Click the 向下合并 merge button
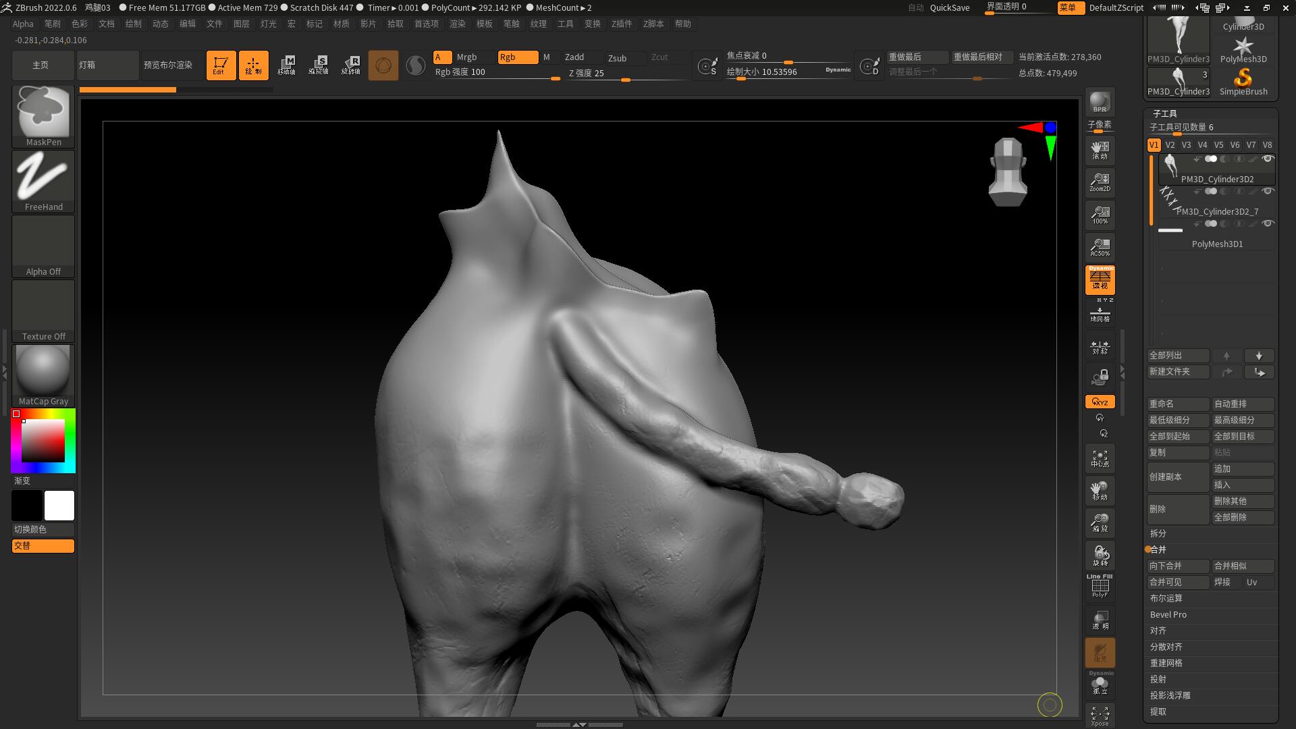 click(x=1178, y=566)
